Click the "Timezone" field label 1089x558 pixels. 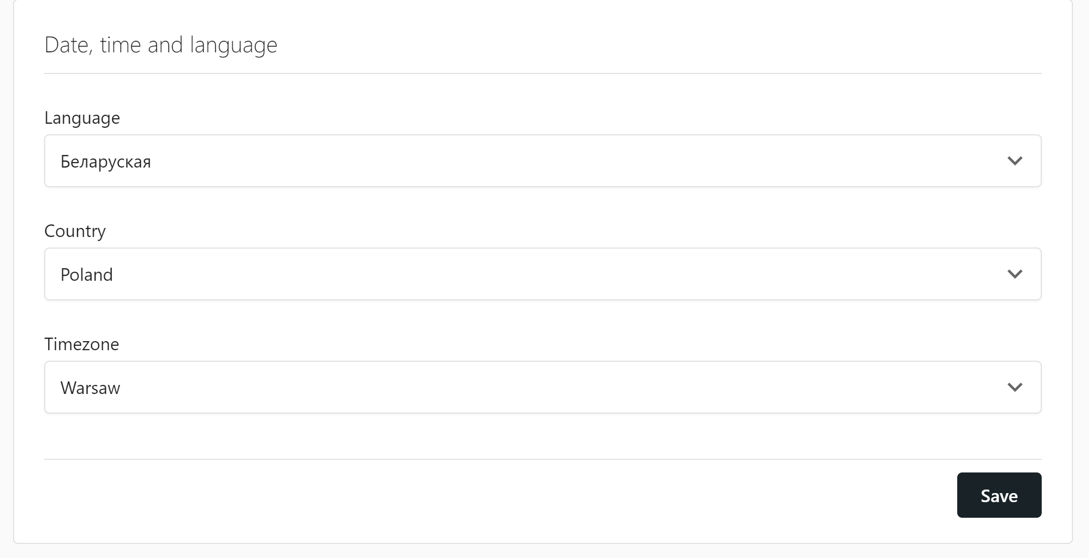point(81,344)
